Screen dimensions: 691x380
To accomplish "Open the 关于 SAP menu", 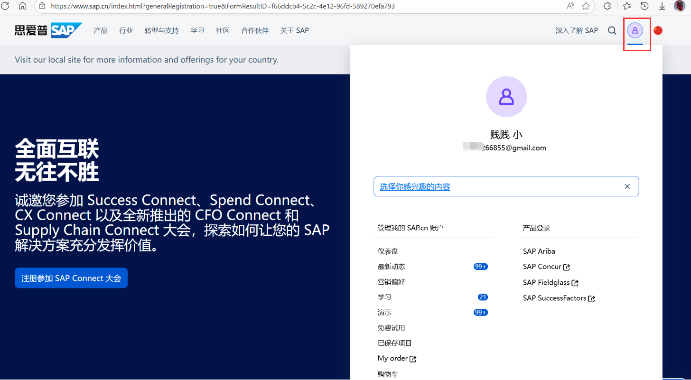I will (294, 30).
